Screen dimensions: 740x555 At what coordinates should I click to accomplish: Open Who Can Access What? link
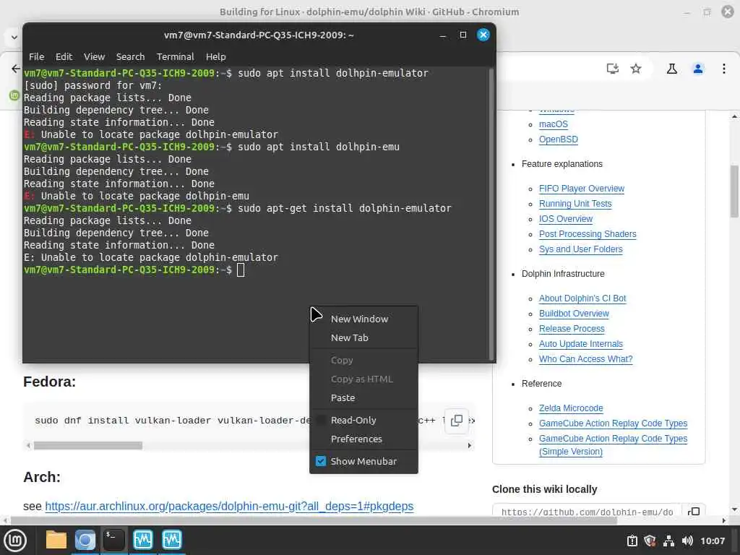pos(585,358)
